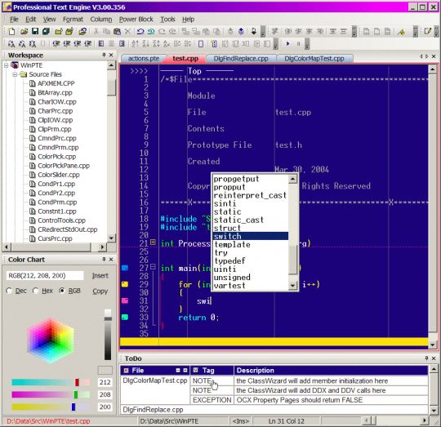Click the macro Play triangle icon
The image size is (441, 427).
pyautogui.click(x=287, y=43)
